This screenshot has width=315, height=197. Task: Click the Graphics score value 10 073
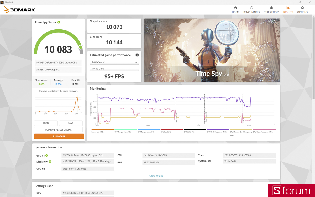[x=114, y=27]
